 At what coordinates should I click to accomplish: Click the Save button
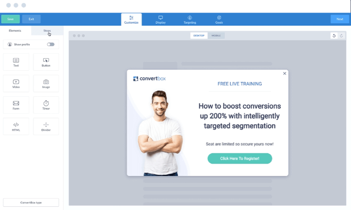pyautogui.click(x=10, y=19)
